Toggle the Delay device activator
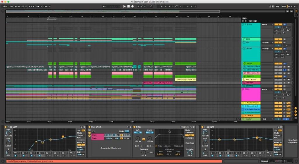The height and width of the screenshot is (164, 299). (x=135, y=127)
